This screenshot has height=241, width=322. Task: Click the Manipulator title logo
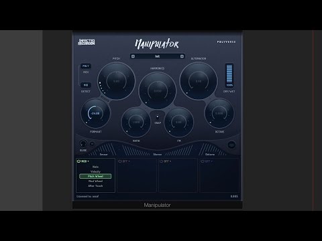tap(157, 44)
